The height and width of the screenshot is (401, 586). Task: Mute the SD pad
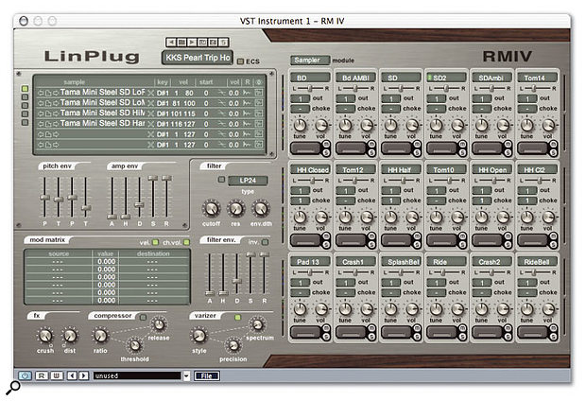[417, 144]
